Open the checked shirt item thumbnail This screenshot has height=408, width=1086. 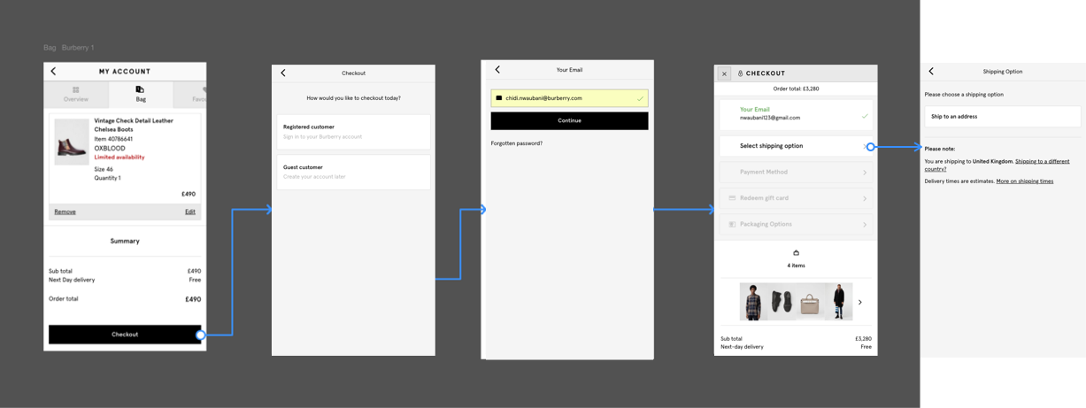point(753,302)
